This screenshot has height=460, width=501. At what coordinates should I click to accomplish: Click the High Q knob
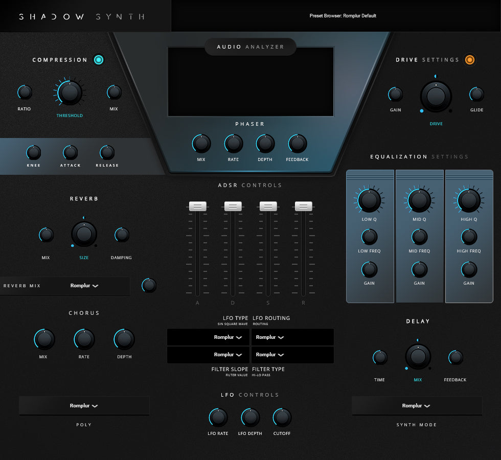pos(469,200)
